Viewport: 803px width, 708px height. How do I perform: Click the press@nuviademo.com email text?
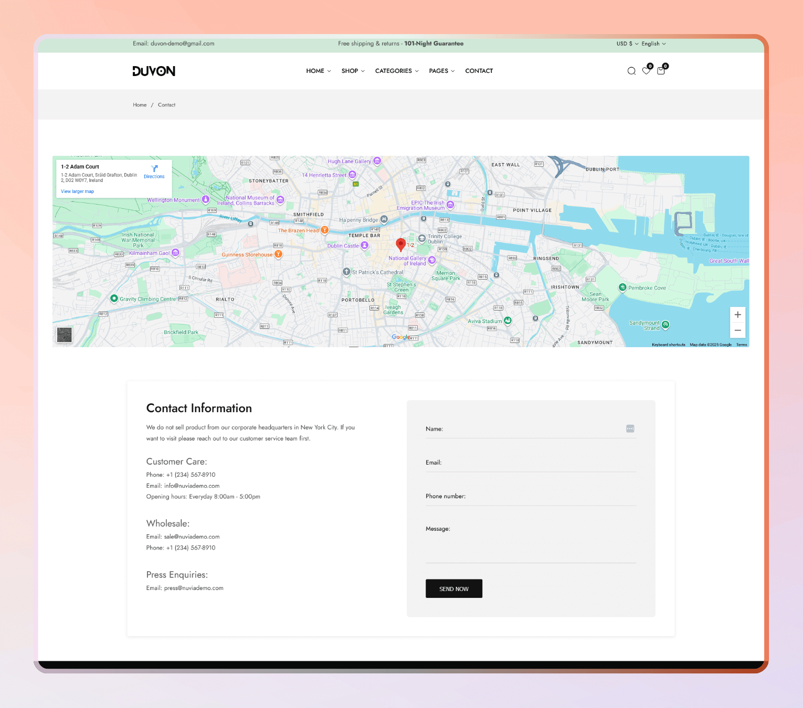[194, 588]
